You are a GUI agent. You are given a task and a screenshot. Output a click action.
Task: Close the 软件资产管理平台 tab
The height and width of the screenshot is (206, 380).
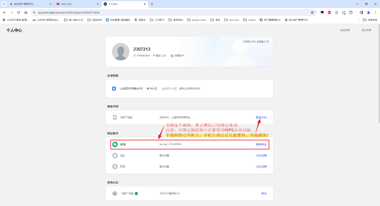[50, 4]
